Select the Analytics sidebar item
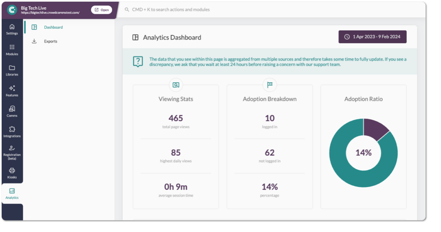 [x=12, y=193]
